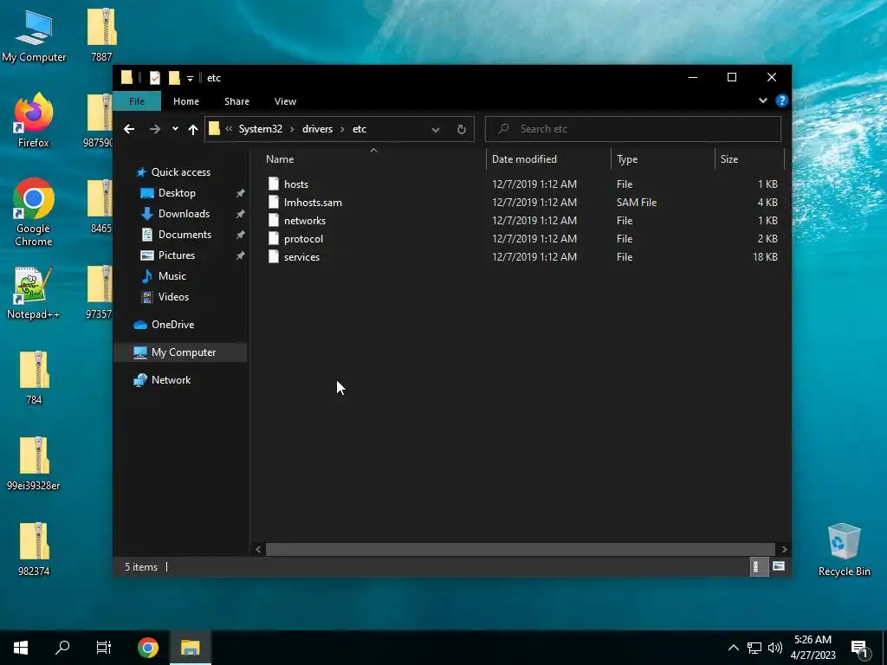This screenshot has height=665, width=887.
Task: Open OneDrive in the navigation pane
Action: pyautogui.click(x=172, y=325)
